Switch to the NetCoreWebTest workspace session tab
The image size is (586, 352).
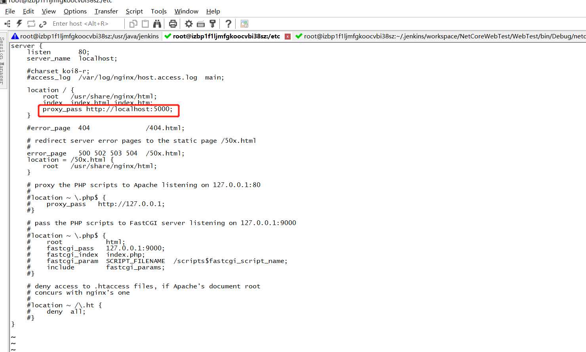440,36
